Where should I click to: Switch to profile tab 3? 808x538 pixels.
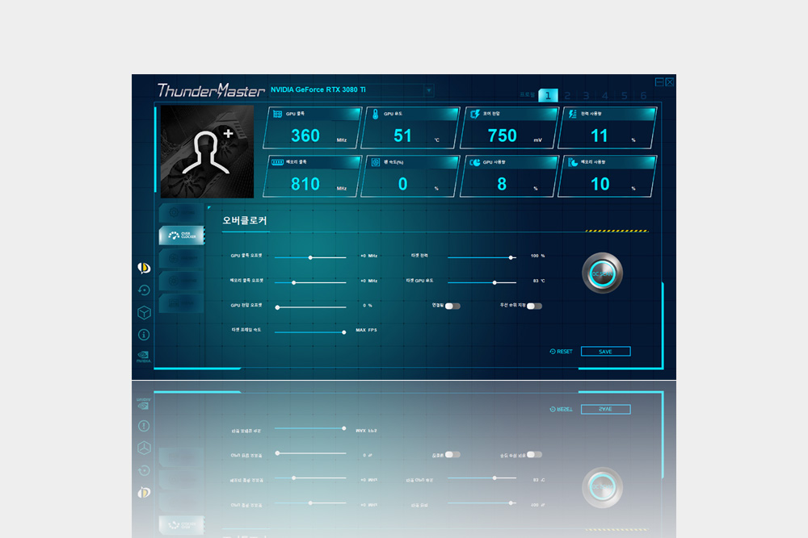586,96
